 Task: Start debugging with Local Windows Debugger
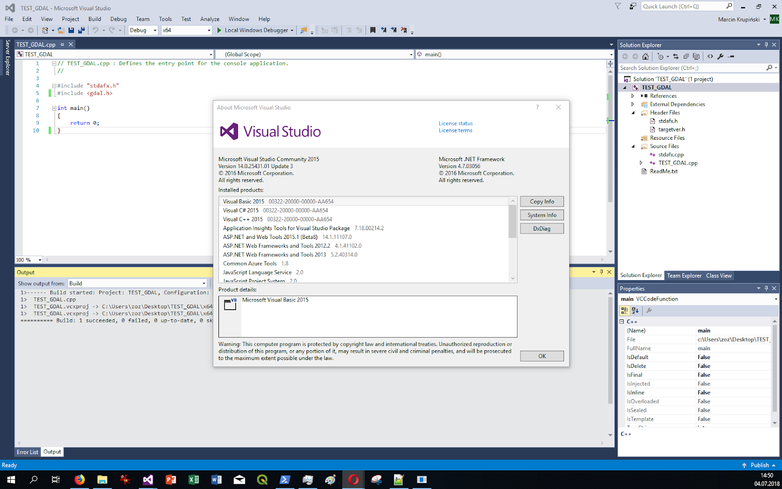(255, 30)
